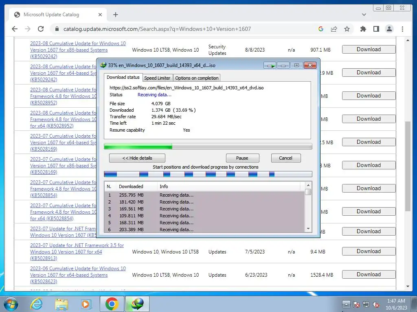Image resolution: width=417 pixels, height=312 pixels.
Task: Click the muted volume tray icon
Action: pos(376,304)
